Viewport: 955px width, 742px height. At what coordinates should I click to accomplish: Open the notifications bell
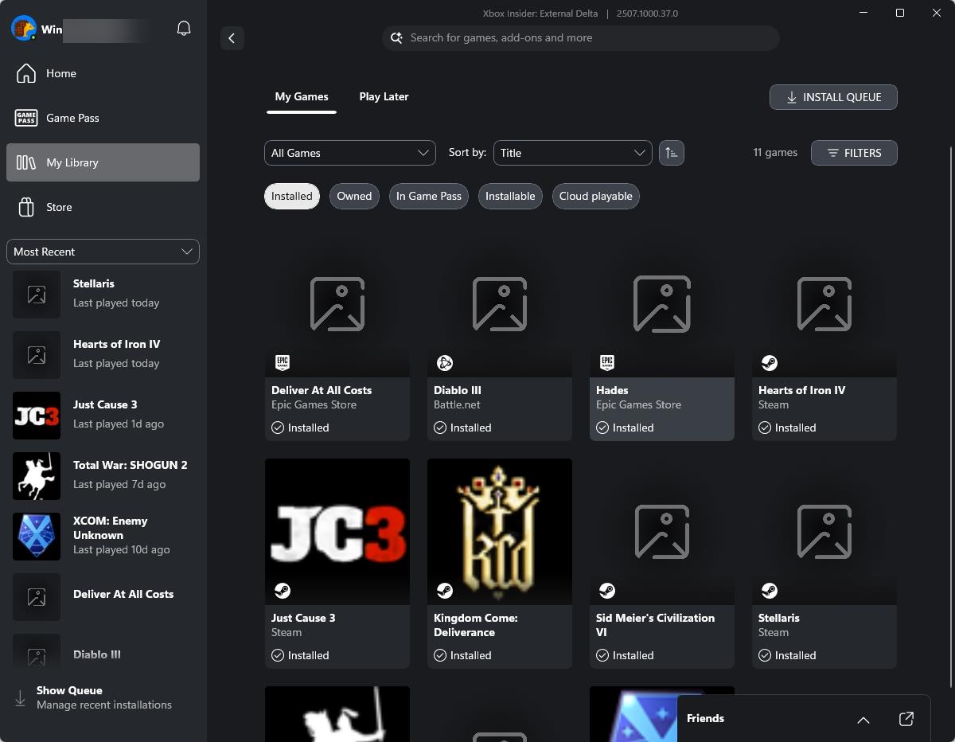tap(183, 28)
